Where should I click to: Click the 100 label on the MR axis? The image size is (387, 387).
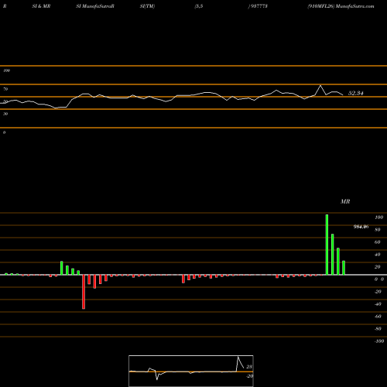378,217
